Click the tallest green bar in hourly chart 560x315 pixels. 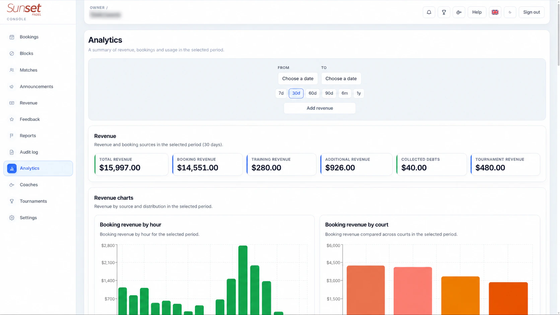[x=243, y=280]
